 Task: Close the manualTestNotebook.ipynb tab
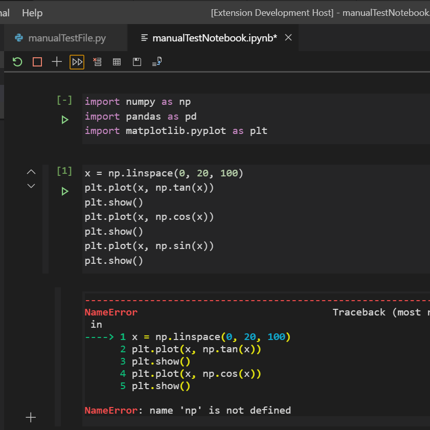coord(288,37)
